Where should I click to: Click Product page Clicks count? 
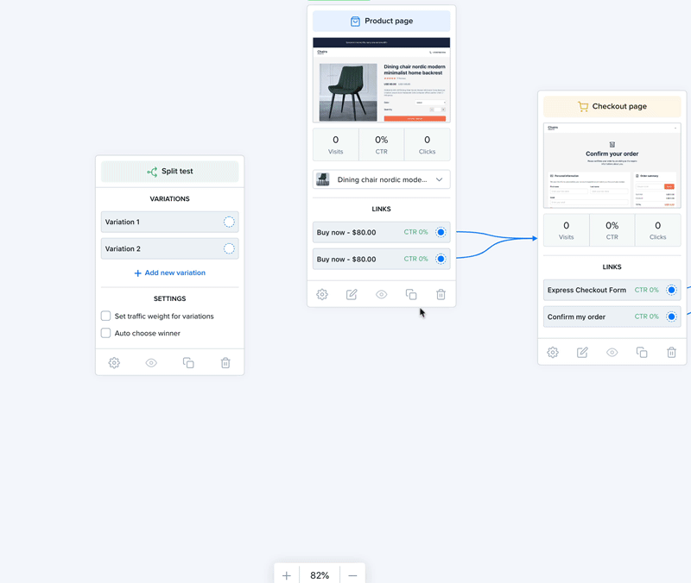[427, 144]
